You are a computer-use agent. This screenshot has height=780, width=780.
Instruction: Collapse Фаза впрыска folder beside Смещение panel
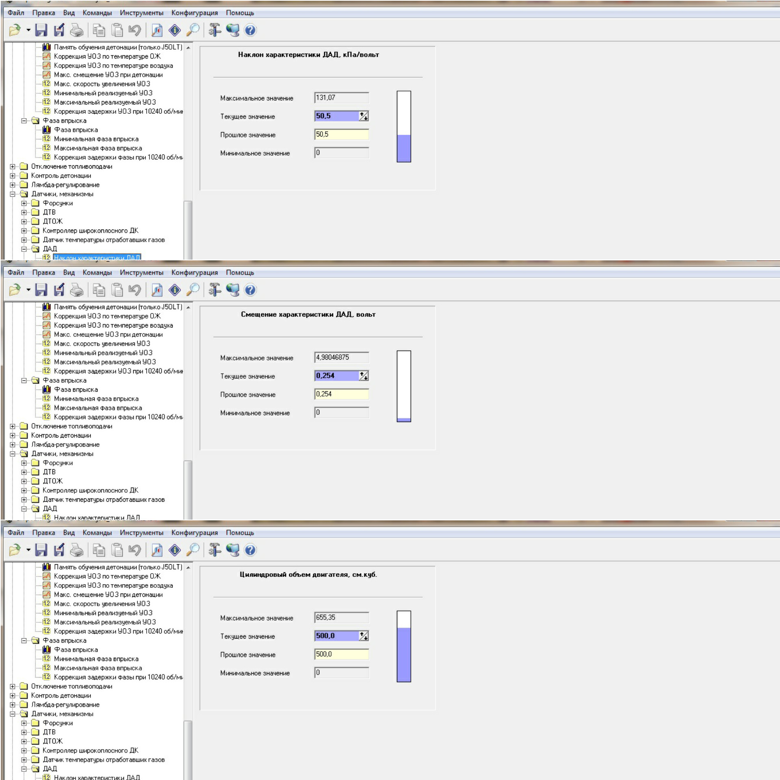point(24,381)
